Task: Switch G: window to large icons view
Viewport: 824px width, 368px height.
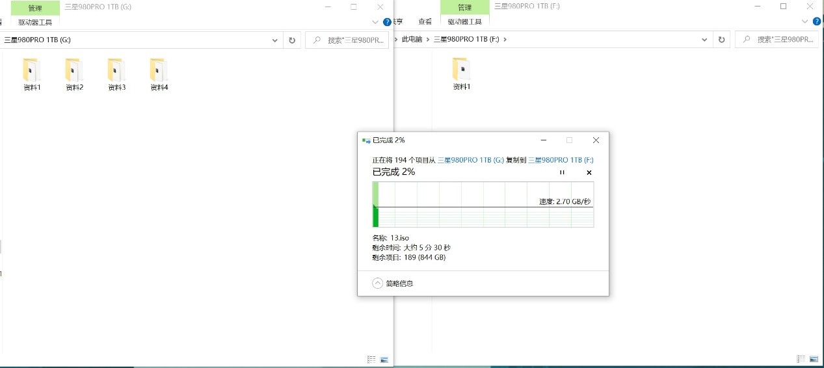Action: click(384, 359)
